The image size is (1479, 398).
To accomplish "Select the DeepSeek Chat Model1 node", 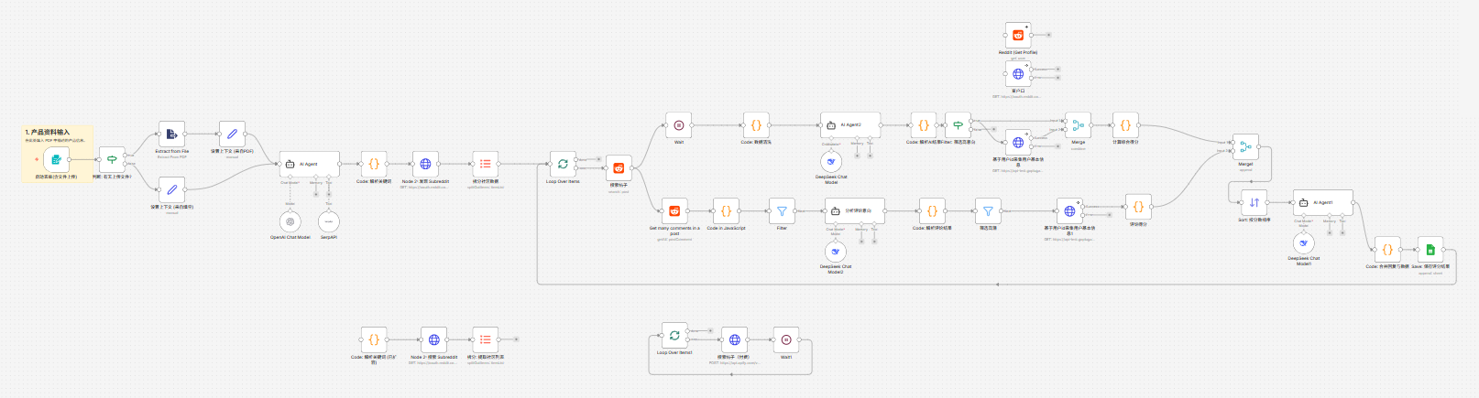I will pyautogui.click(x=1304, y=243).
